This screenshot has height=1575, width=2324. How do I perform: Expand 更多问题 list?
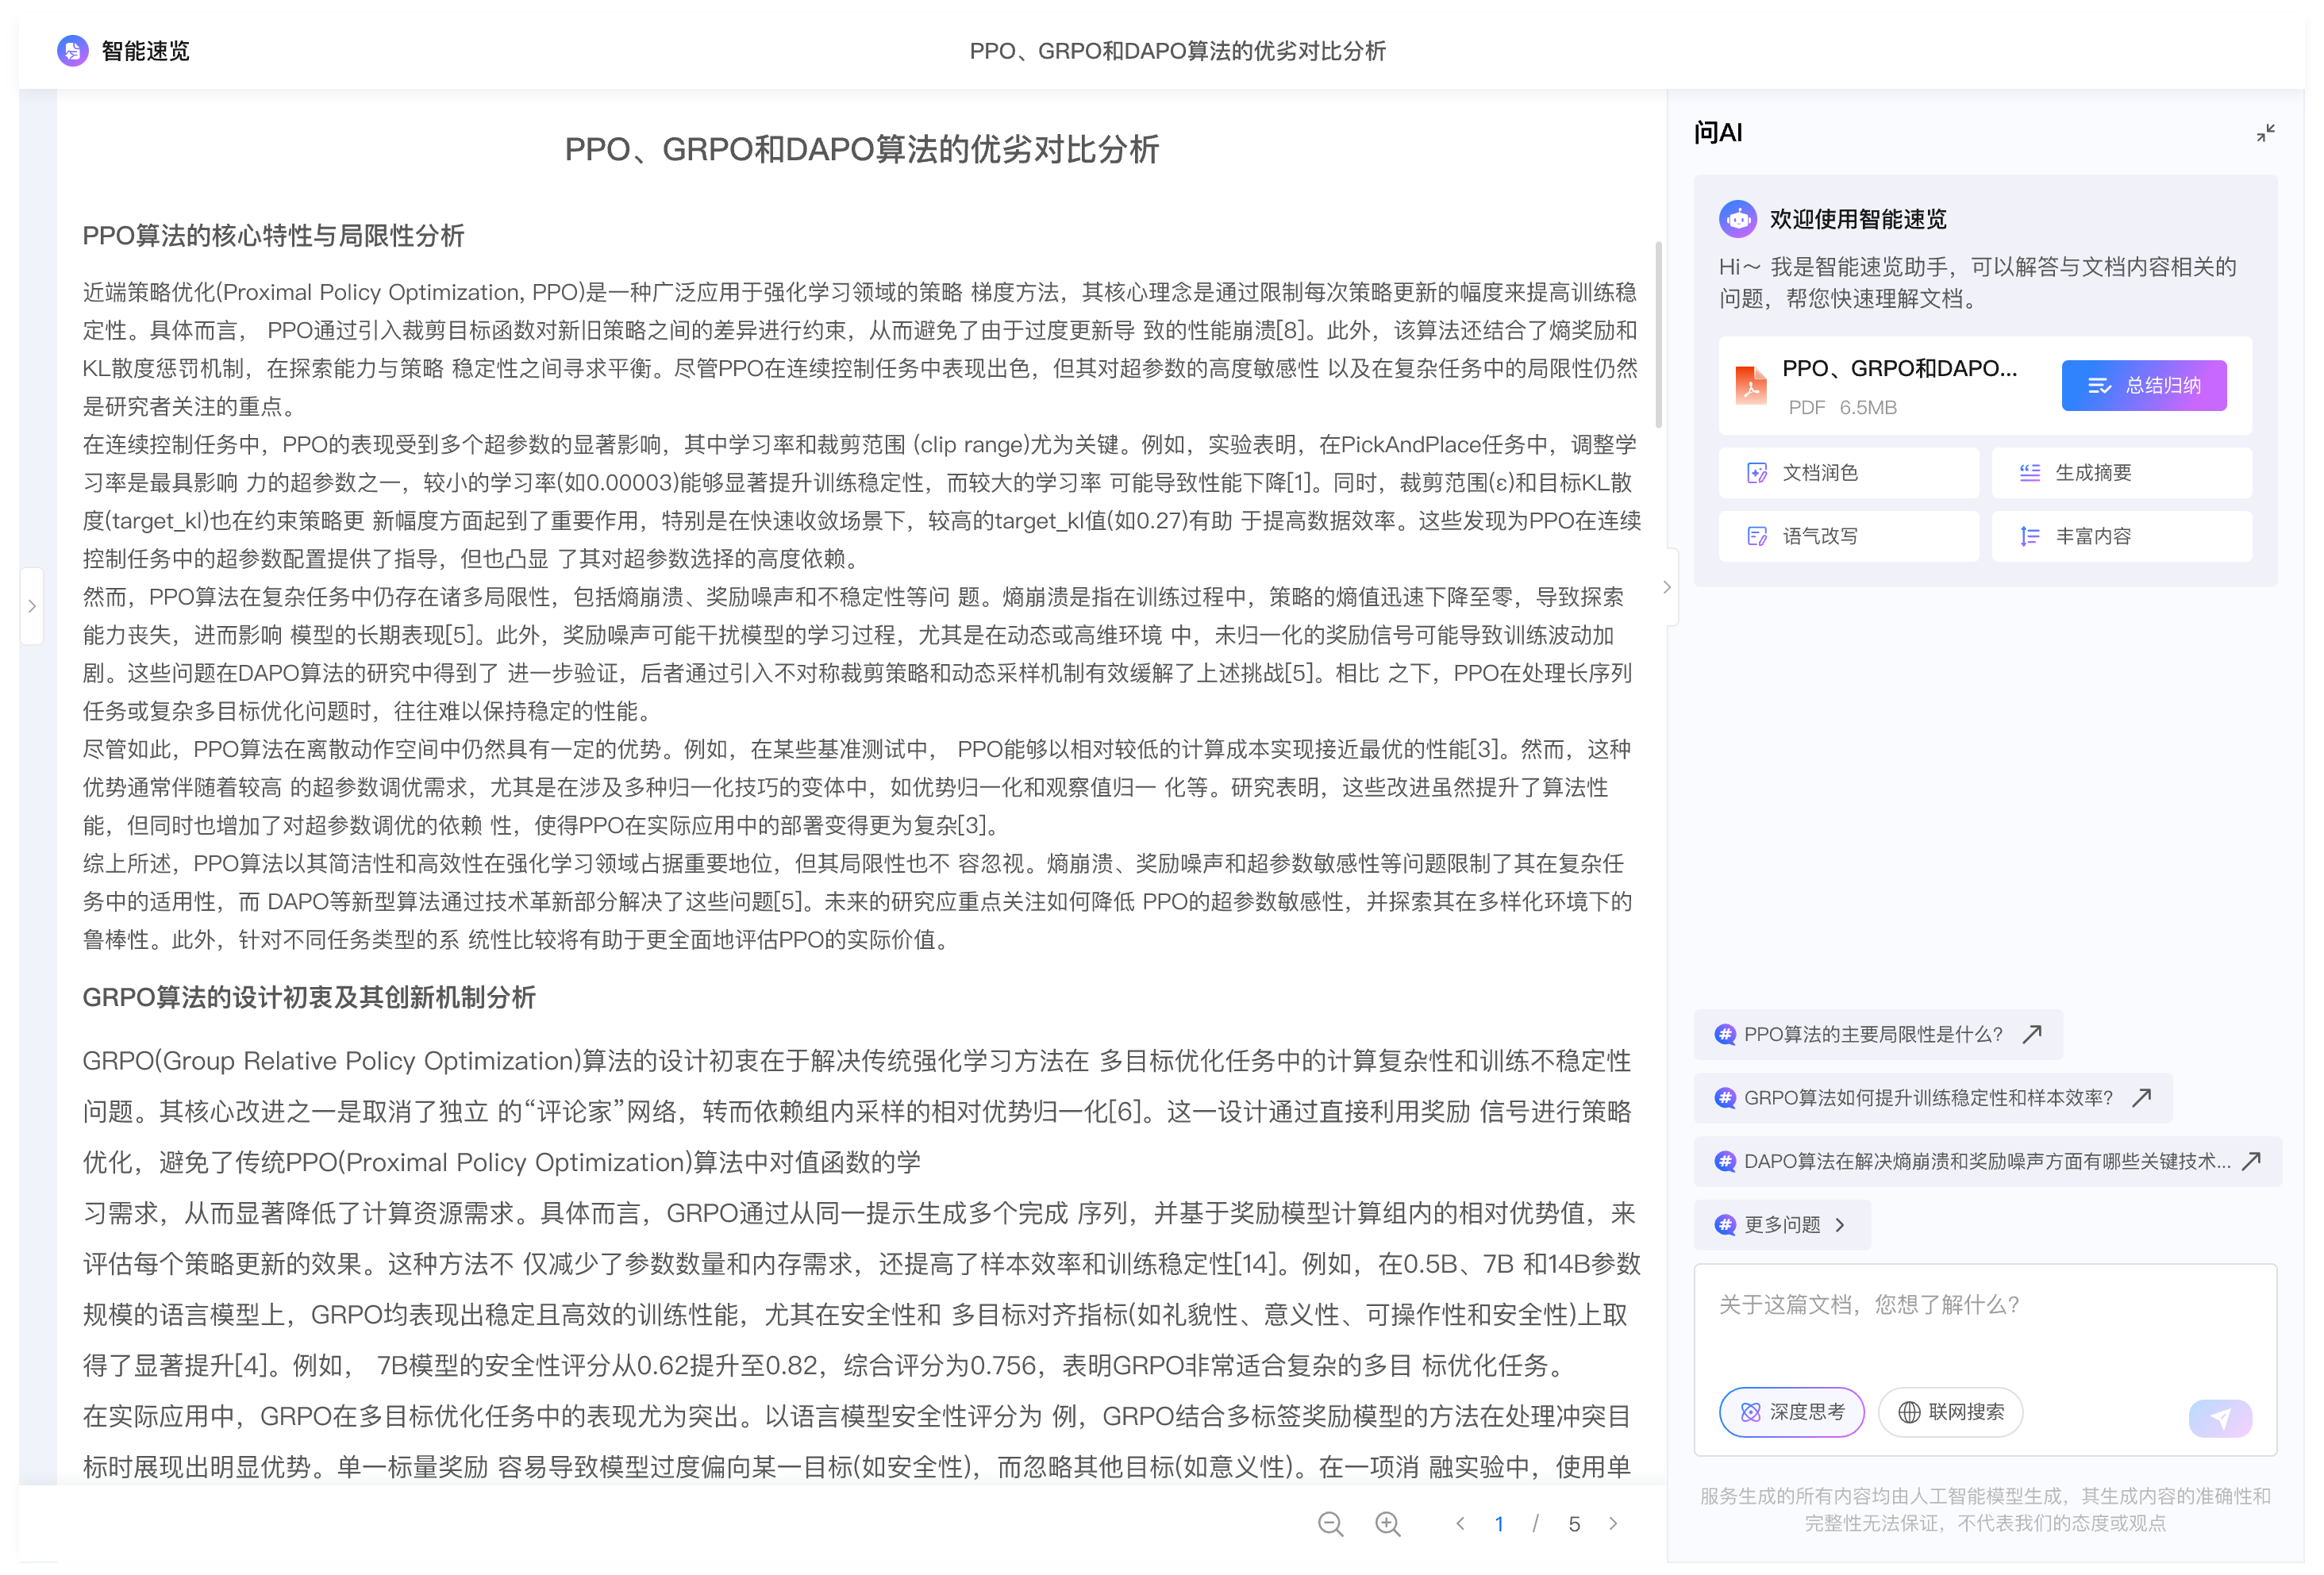[1781, 1224]
